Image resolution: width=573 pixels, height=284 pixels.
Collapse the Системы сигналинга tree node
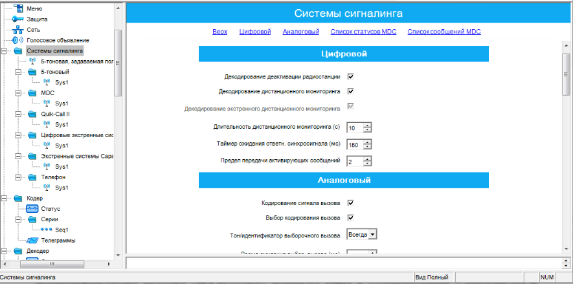[x=4, y=50]
